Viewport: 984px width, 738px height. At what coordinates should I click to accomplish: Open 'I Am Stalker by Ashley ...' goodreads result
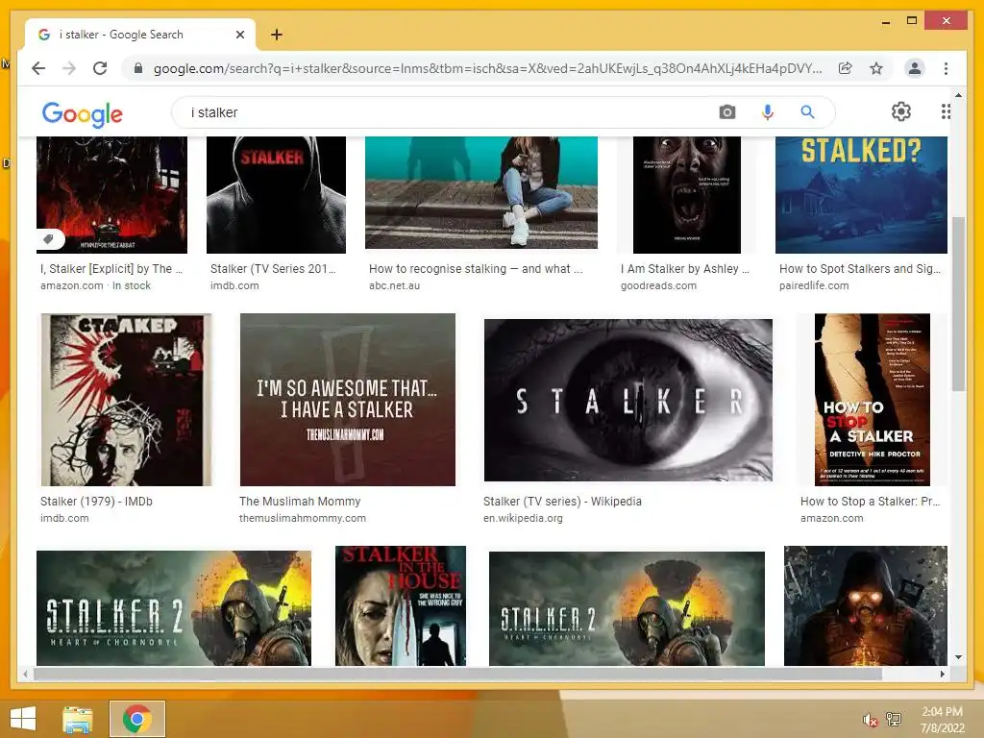[684, 269]
